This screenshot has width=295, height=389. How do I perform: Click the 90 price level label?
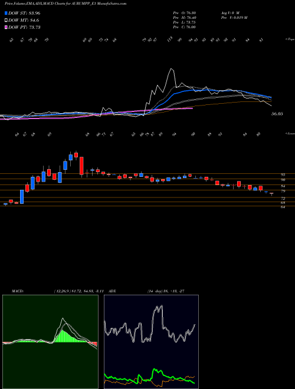[283, 180]
